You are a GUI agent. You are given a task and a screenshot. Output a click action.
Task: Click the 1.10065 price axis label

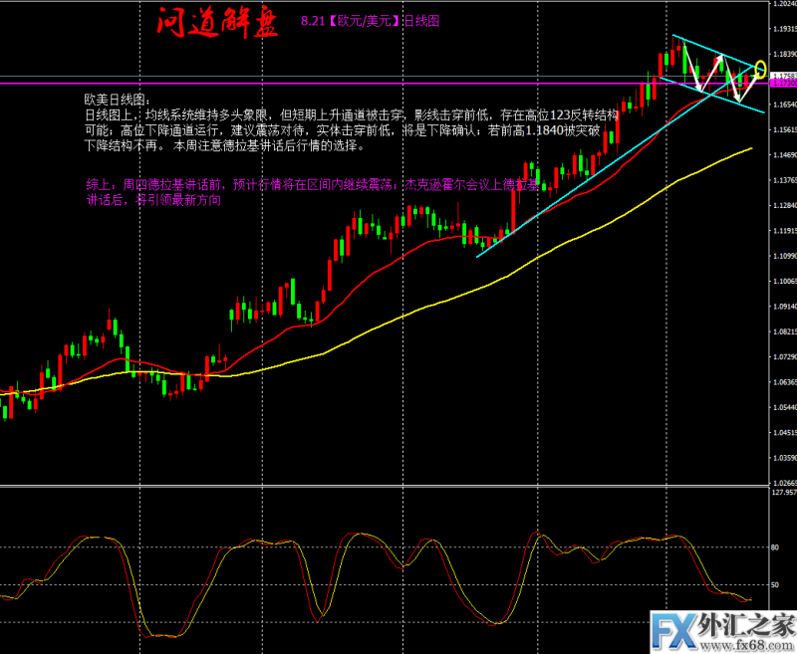tap(784, 282)
